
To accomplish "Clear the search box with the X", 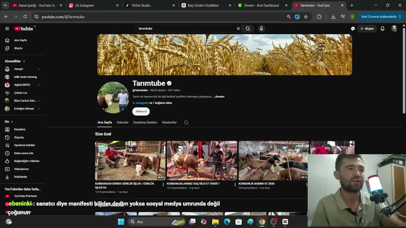I will [238, 28].
